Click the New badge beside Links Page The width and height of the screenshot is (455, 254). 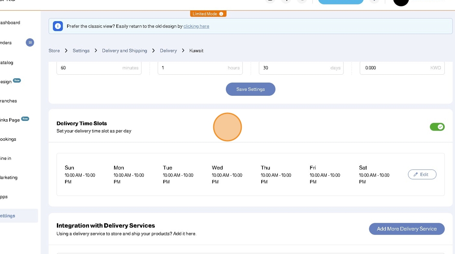(x=25, y=119)
